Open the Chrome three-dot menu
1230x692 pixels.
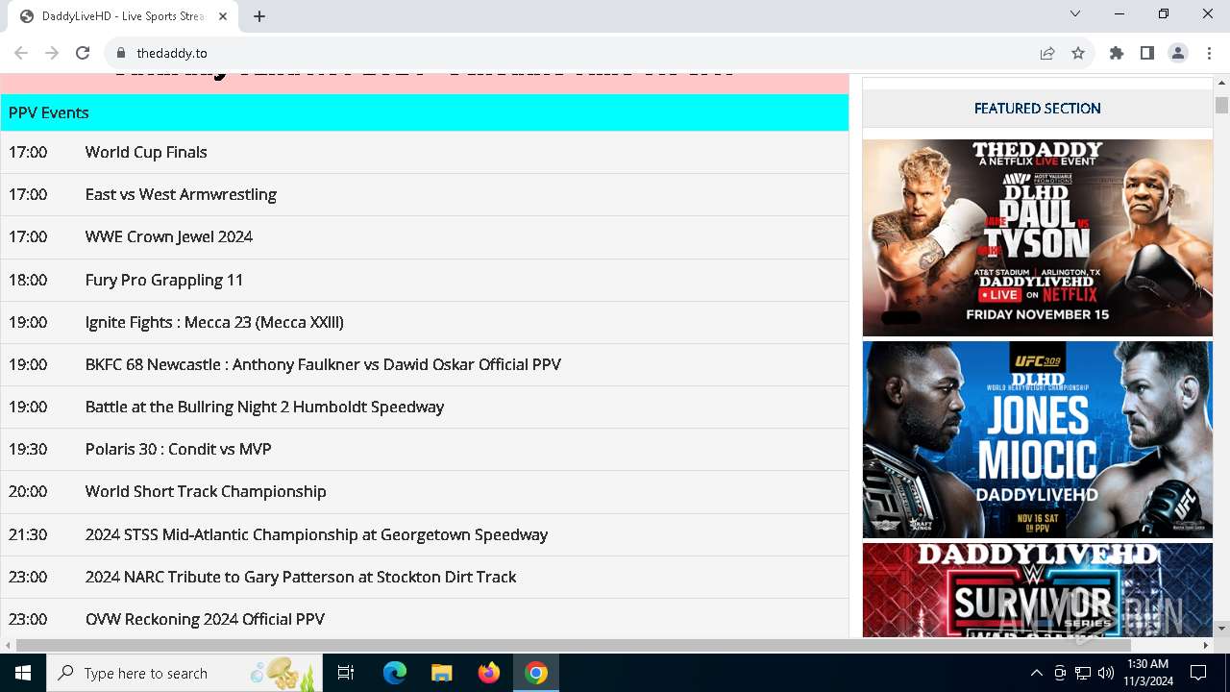pos(1209,53)
